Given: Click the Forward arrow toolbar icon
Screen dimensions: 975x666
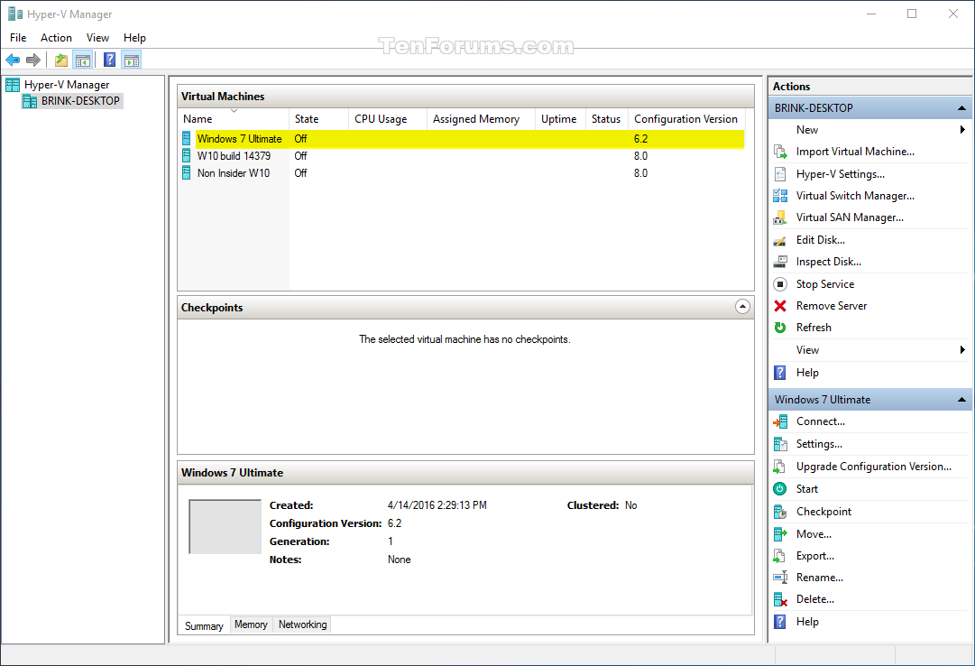Looking at the screenshot, I should 33,60.
